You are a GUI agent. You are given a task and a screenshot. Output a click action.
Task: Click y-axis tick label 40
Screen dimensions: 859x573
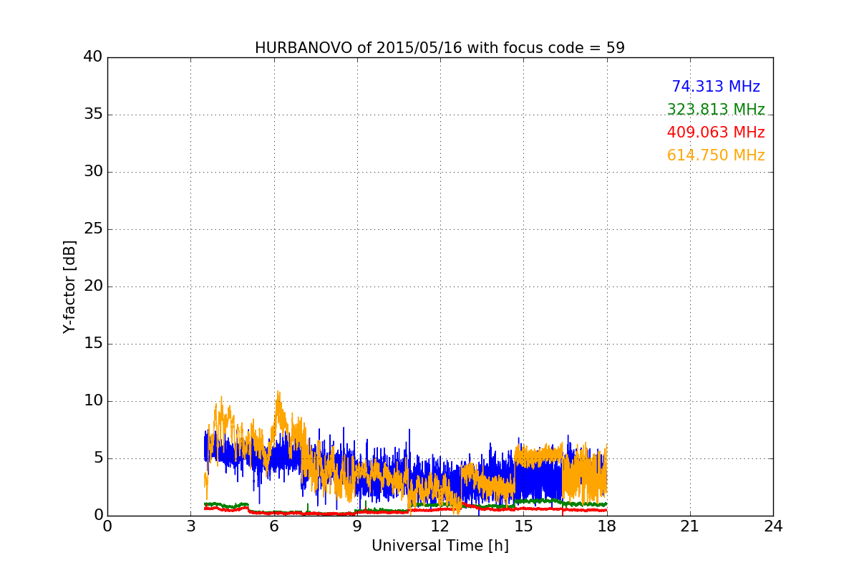[x=92, y=57]
